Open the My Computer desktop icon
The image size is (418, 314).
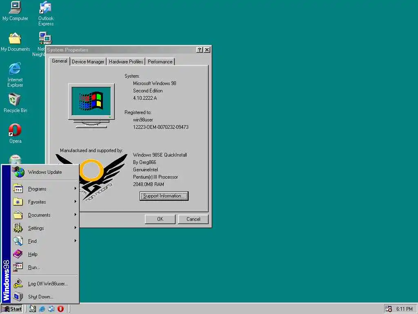click(15, 11)
